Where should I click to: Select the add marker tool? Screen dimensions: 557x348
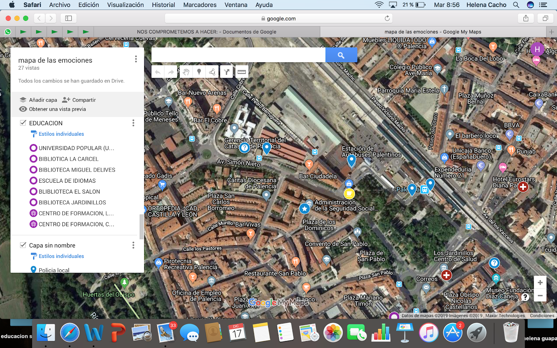199,72
